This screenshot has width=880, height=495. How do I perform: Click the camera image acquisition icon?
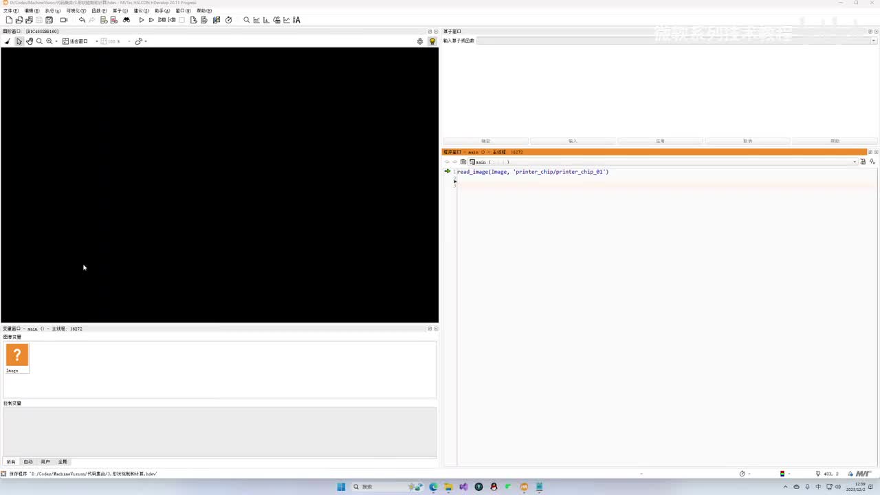[64, 20]
